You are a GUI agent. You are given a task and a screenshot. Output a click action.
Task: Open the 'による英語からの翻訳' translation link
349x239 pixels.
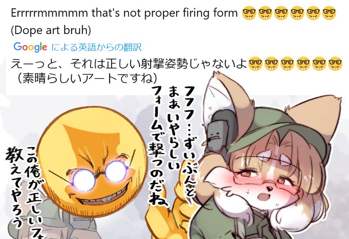(x=97, y=47)
